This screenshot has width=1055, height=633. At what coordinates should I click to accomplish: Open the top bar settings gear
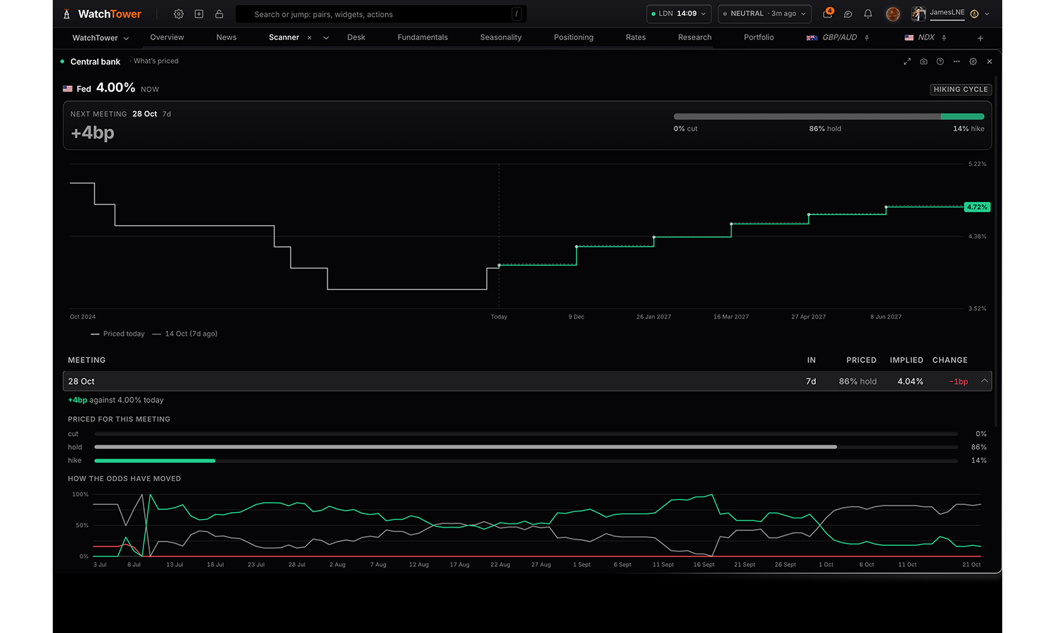[x=179, y=14]
